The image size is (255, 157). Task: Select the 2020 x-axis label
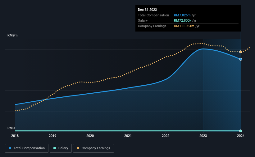pyautogui.click(x=90, y=136)
